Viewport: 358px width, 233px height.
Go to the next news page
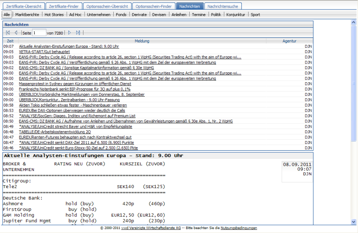click(70, 33)
